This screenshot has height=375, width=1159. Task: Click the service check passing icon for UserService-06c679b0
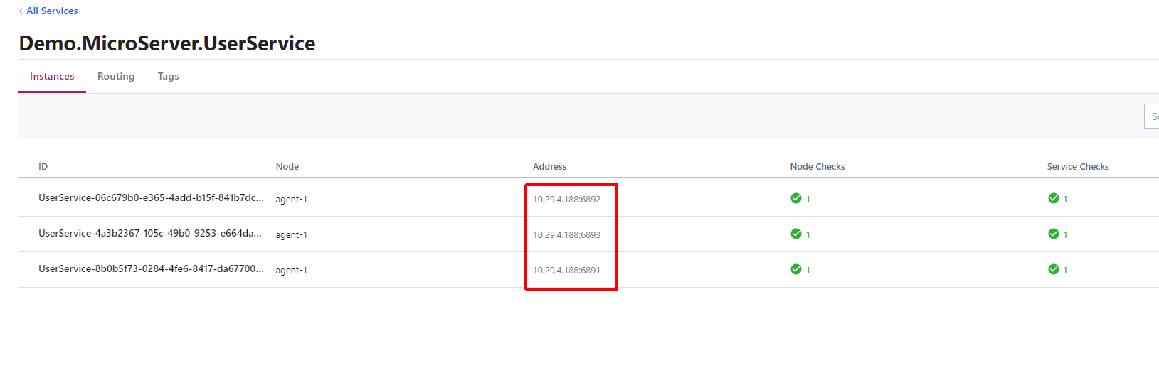click(x=1054, y=198)
